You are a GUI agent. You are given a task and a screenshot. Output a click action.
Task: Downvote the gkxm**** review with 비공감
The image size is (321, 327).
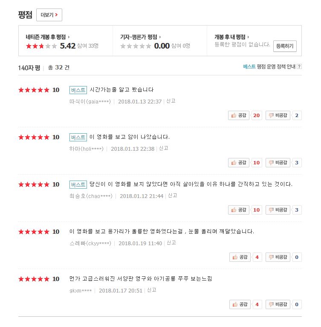[278, 304]
